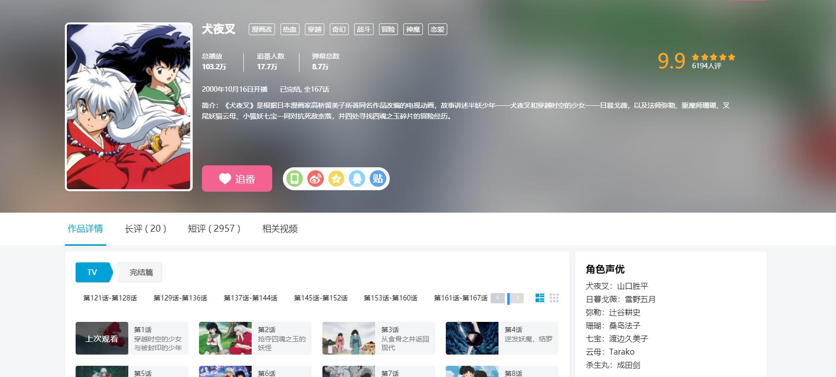The height and width of the screenshot is (377, 836).
Task: Share to Weibo with red icon
Action: (316, 179)
